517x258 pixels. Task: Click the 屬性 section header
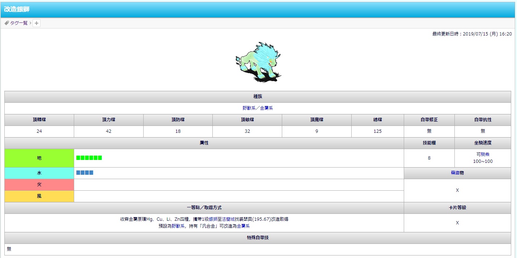pos(204,143)
